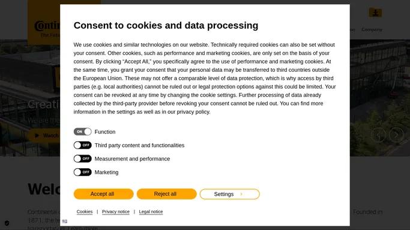Go to next carousel slide arrow
410x230 pixels.
(x=396, y=135)
